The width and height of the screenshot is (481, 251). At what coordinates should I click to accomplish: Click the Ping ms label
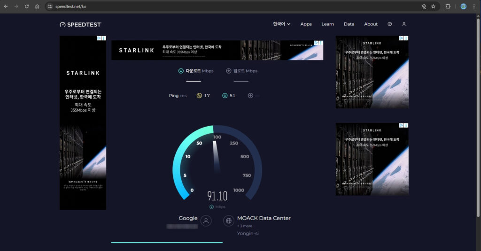point(178,96)
